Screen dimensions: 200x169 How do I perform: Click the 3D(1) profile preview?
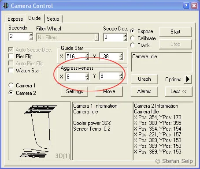pyautogui.click(x=39, y=131)
